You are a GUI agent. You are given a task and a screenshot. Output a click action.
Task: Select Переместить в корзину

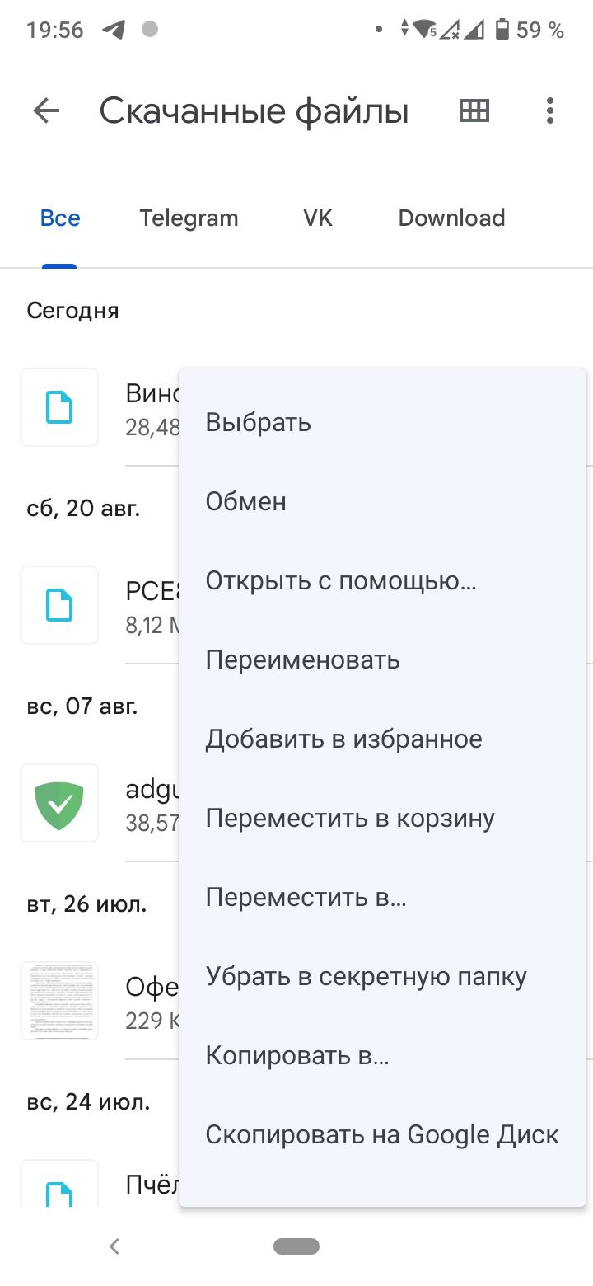350,819
